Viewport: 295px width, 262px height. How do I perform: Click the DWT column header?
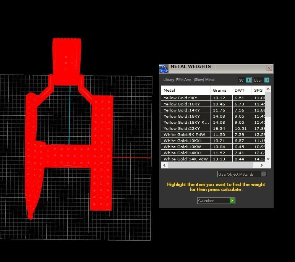[x=242, y=90]
